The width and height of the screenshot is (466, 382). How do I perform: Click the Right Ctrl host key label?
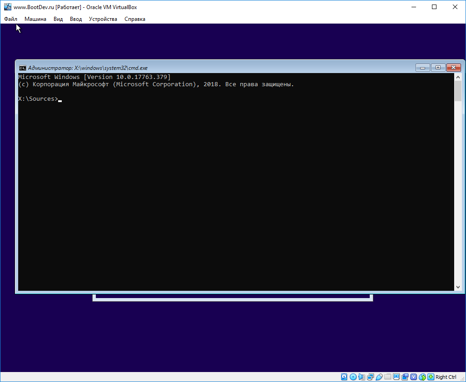446,377
